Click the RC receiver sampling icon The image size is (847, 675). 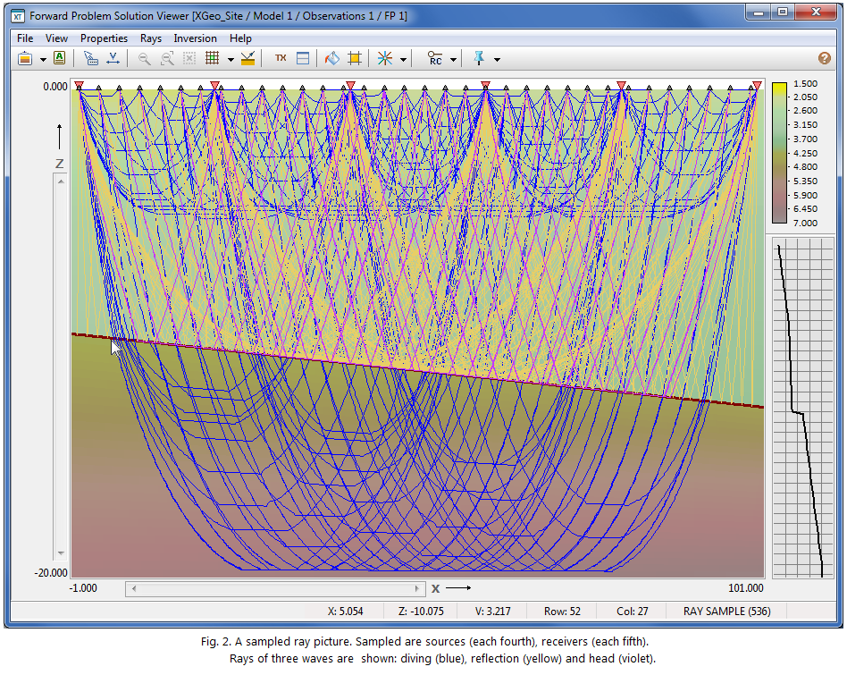435,58
